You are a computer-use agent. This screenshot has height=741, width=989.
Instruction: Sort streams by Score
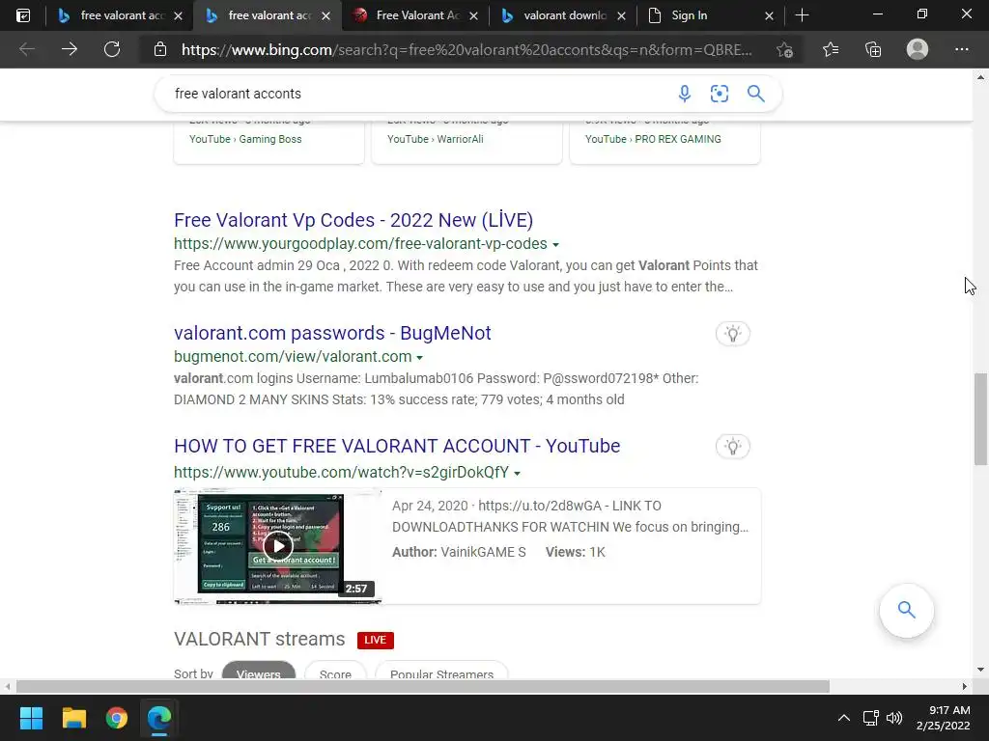335,672
